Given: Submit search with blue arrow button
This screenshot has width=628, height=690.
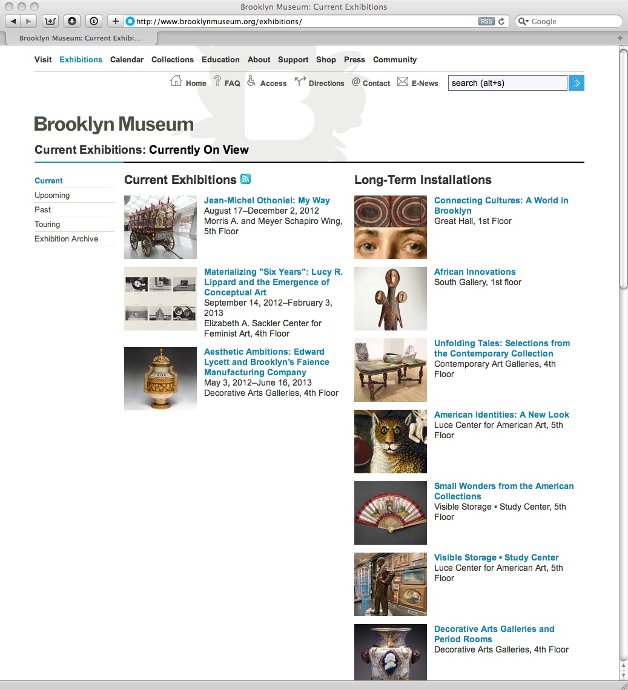Looking at the screenshot, I should [x=577, y=83].
